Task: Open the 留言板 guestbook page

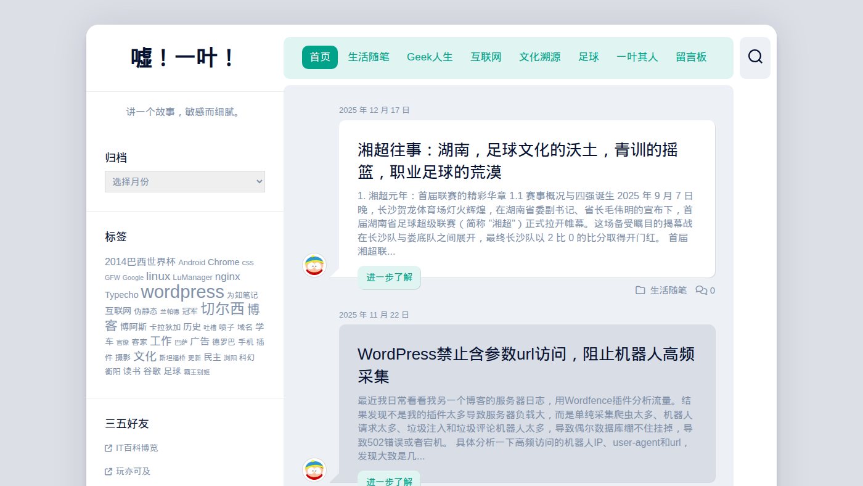Action: (691, 57)
